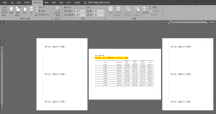Viewport: 216px width, 114px height.
Task: Click the 앞 (before) spacing icon
Action: coord(88,11)
